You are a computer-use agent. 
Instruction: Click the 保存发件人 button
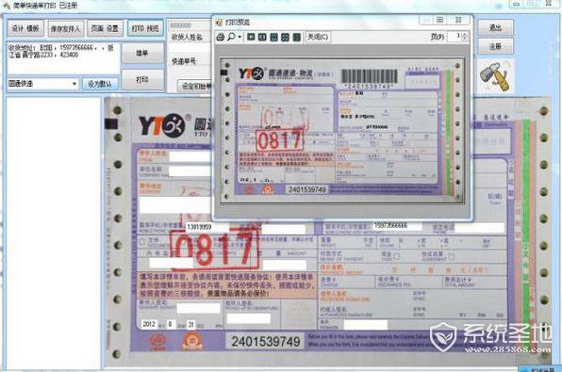(x=66, y=28)
